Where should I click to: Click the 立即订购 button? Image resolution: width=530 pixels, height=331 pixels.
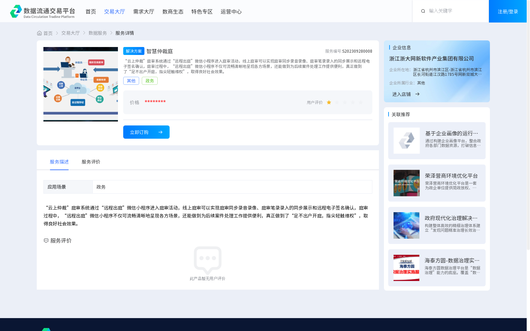(x=146, y=132)
